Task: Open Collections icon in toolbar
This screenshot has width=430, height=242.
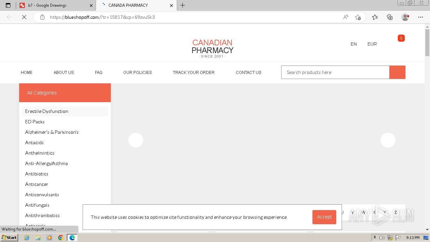Action: click(x=390, y=17)
